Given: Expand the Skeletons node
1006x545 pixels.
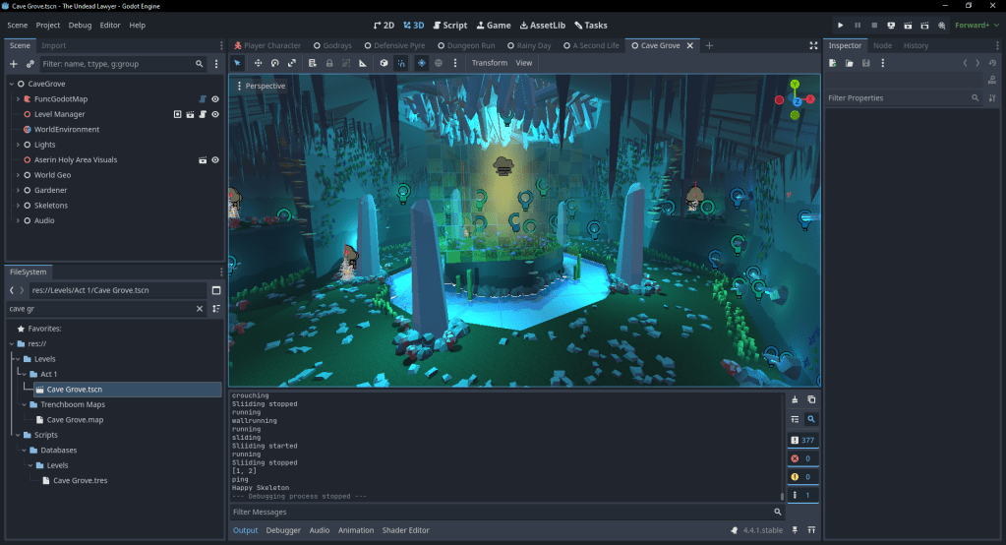Looking at the screenshot, I should pos(18,206).
